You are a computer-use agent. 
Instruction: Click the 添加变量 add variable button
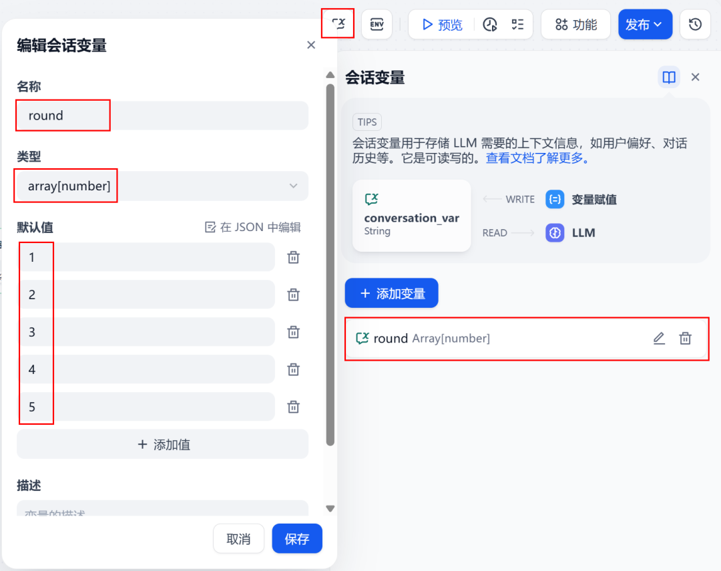(x=391, y=293)
